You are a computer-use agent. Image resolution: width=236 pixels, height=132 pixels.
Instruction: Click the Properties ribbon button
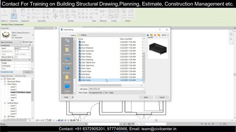pos(14,16)
